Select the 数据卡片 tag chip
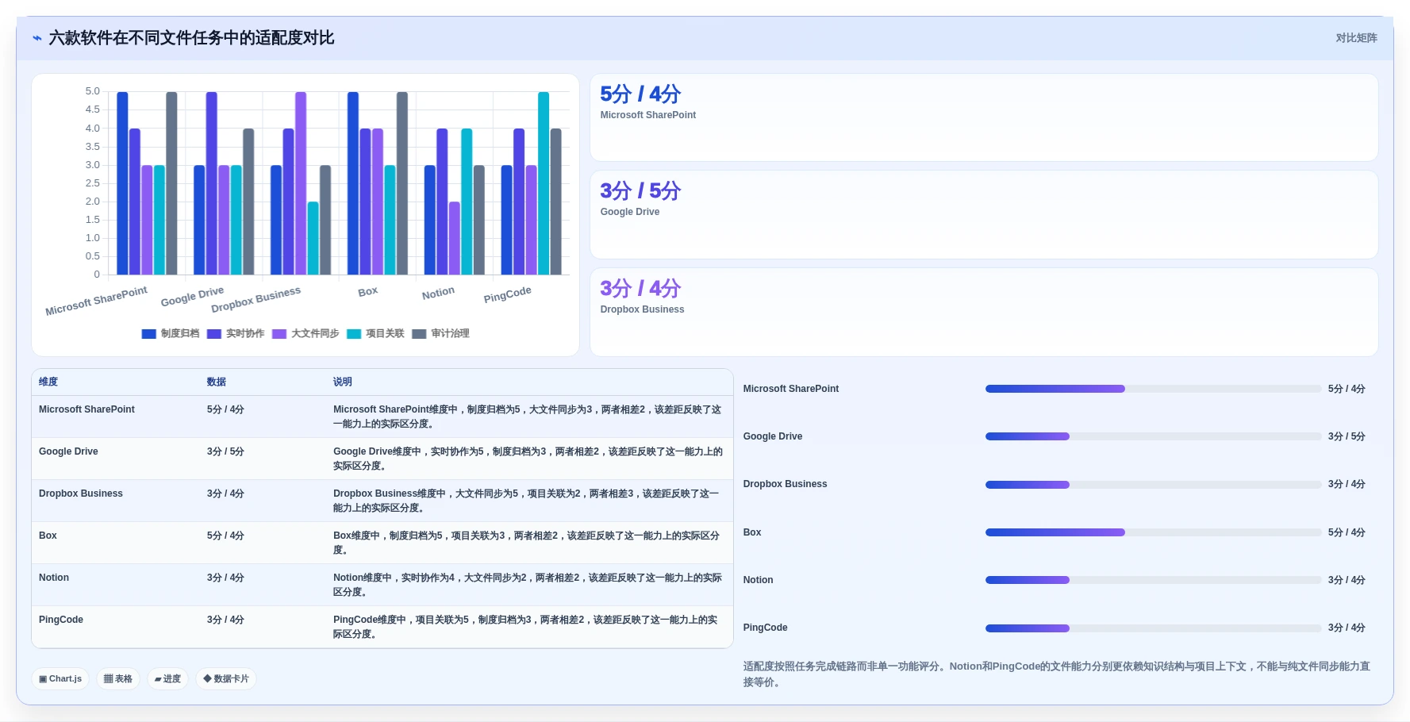 pos(226,679)
